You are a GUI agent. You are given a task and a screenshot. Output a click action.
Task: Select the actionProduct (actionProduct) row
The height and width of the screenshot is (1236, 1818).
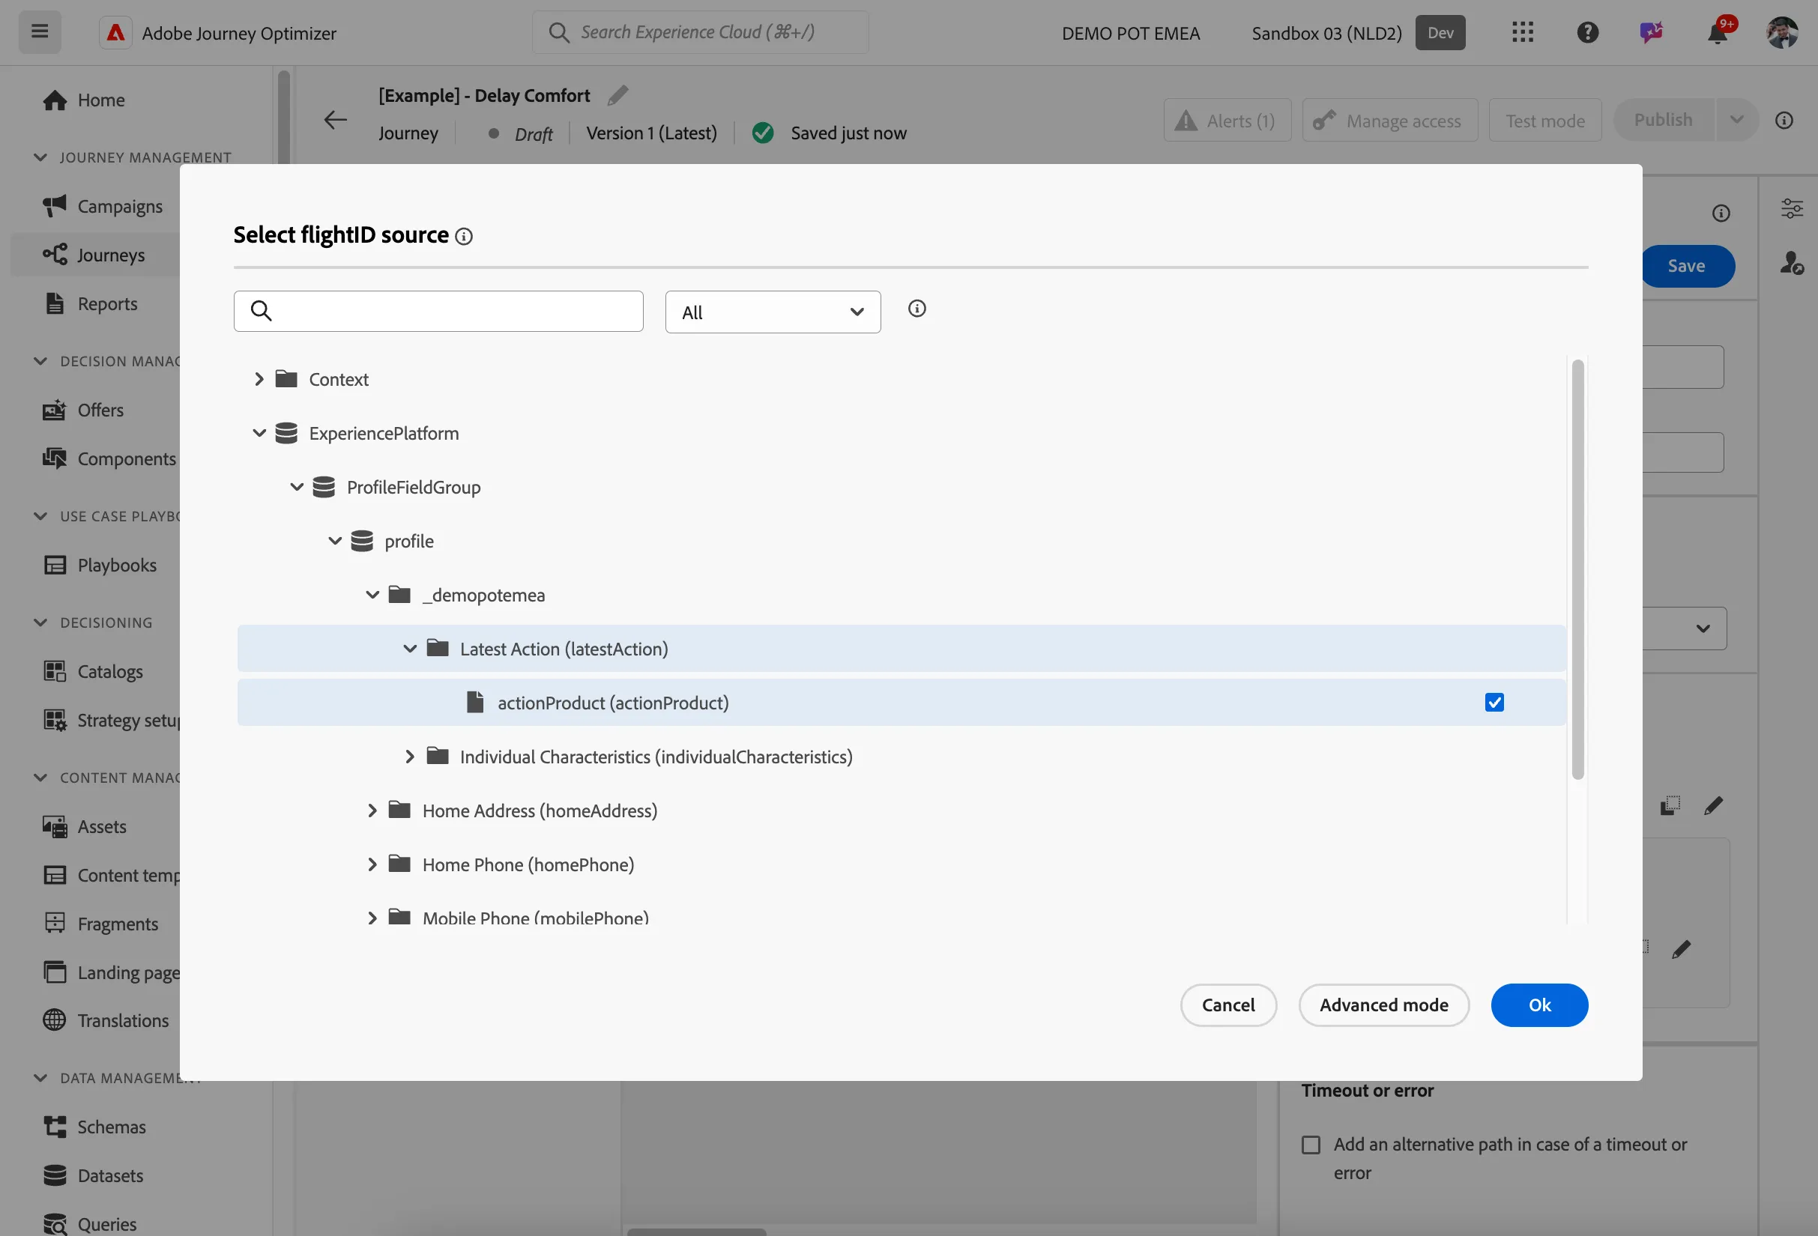(902, 703)
